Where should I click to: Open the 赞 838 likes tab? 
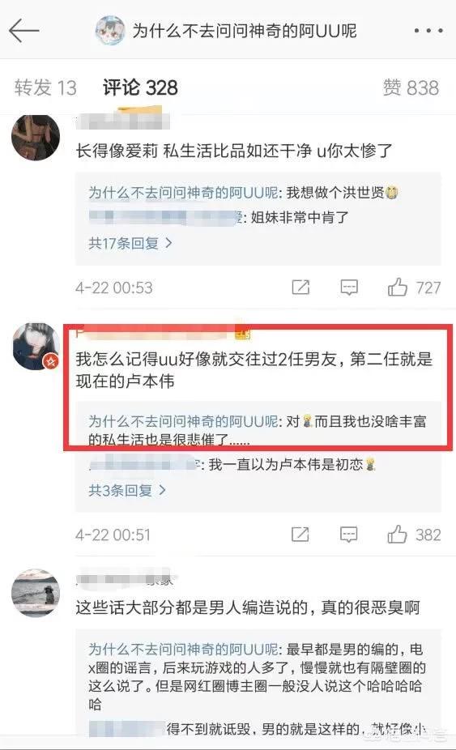coord(411,87)
